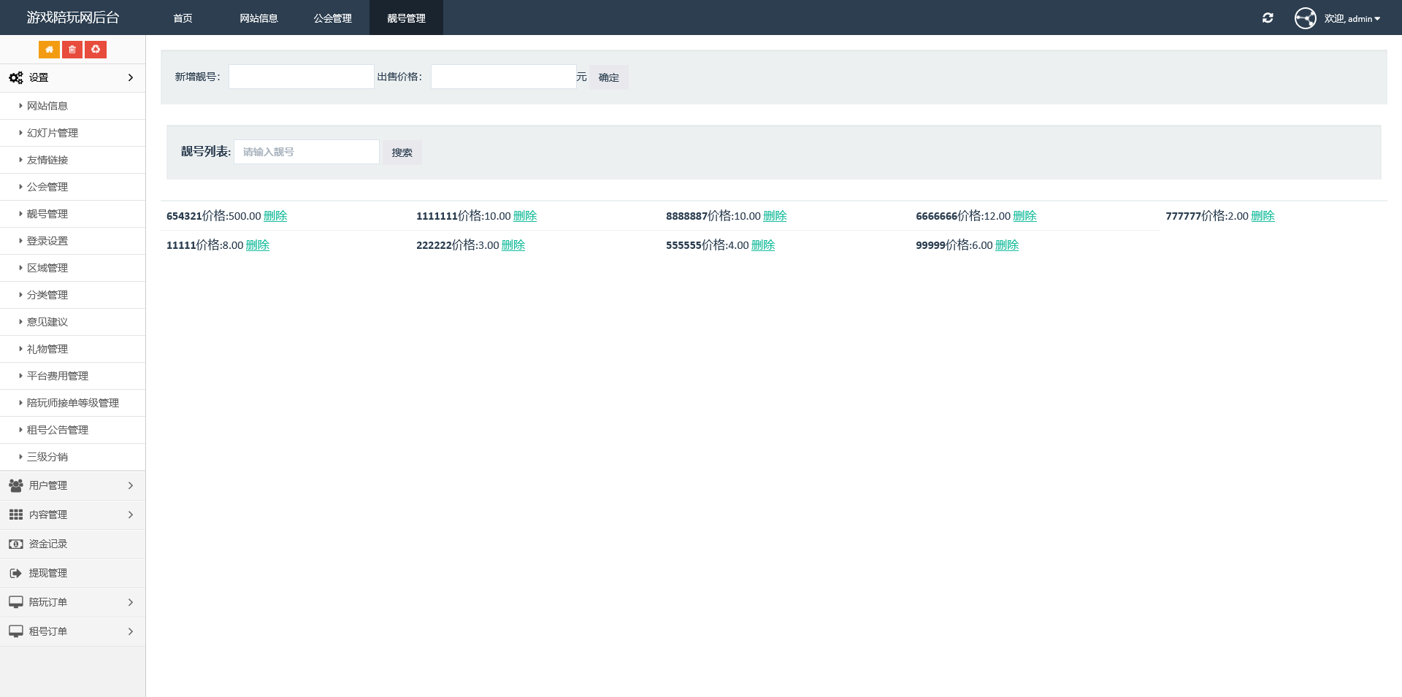Expand the 陪玩订单 chevron

coord(131,602)
